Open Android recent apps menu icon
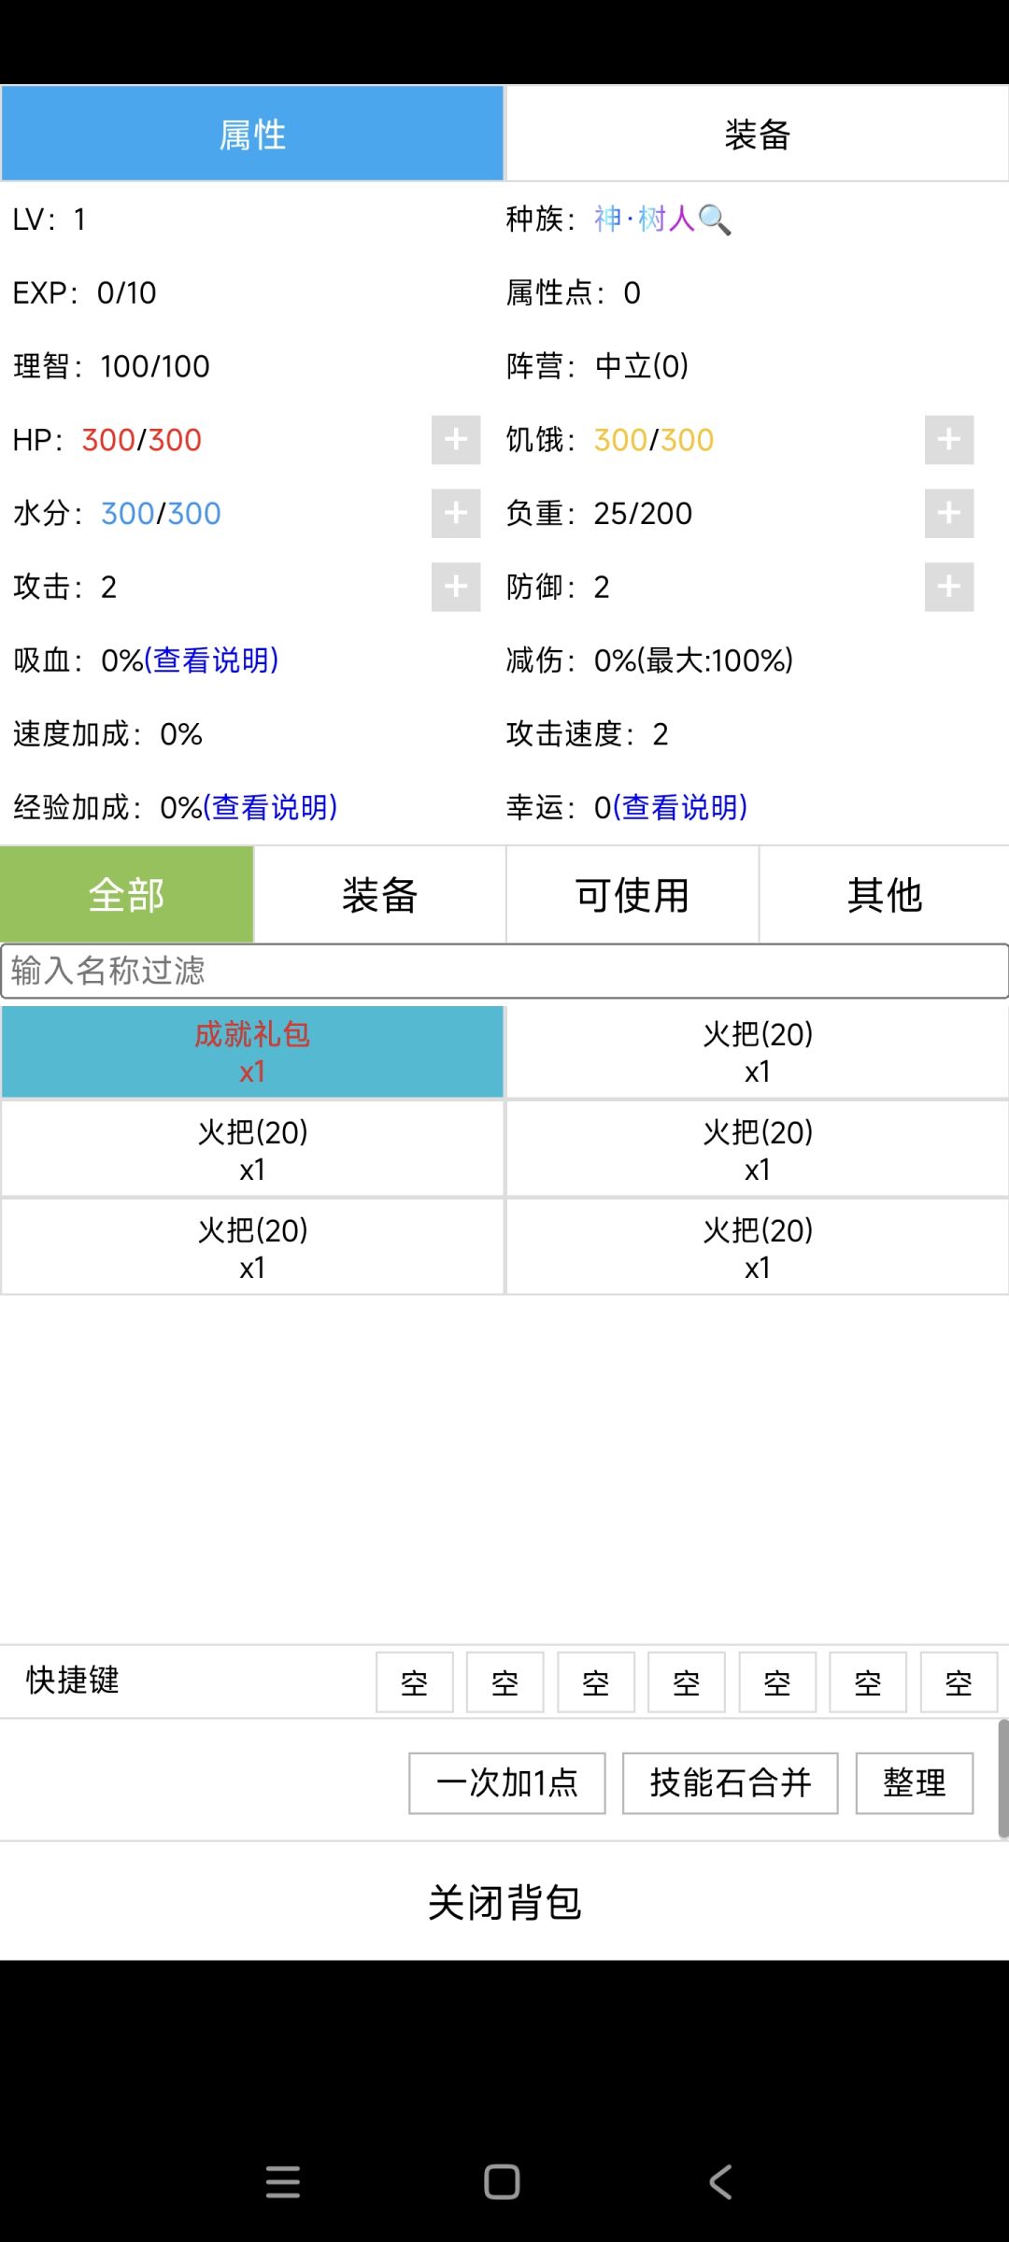The height and width of the screenshot is (2242, 1009). (283, 2182)
